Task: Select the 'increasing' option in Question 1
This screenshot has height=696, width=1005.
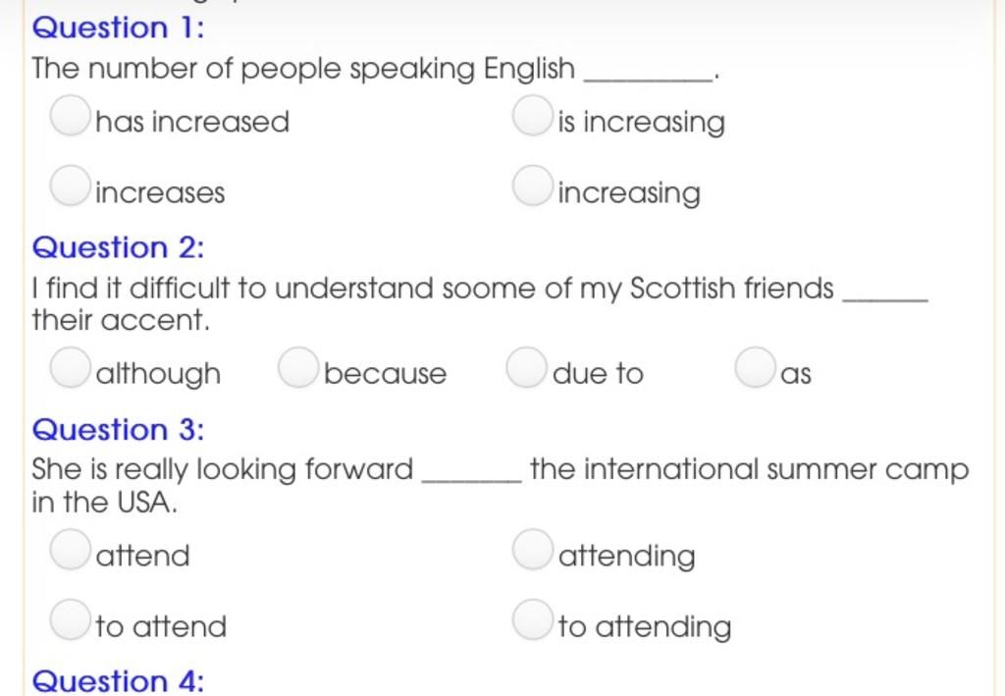Action: (533, 186)
